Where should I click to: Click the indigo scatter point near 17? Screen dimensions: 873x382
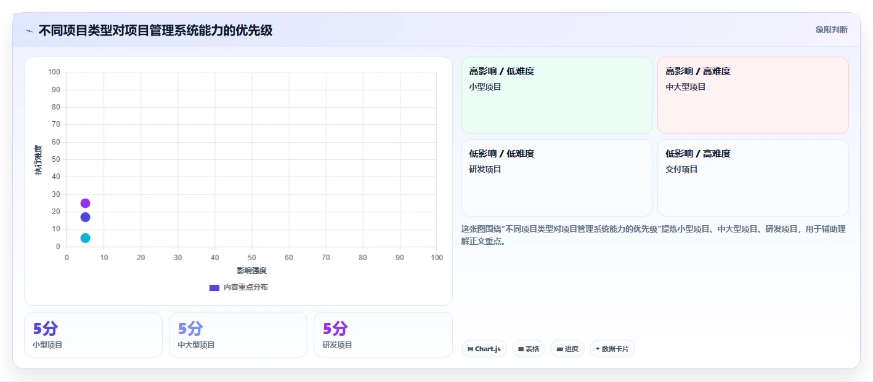pyautogui.click(x=85, y=217)
